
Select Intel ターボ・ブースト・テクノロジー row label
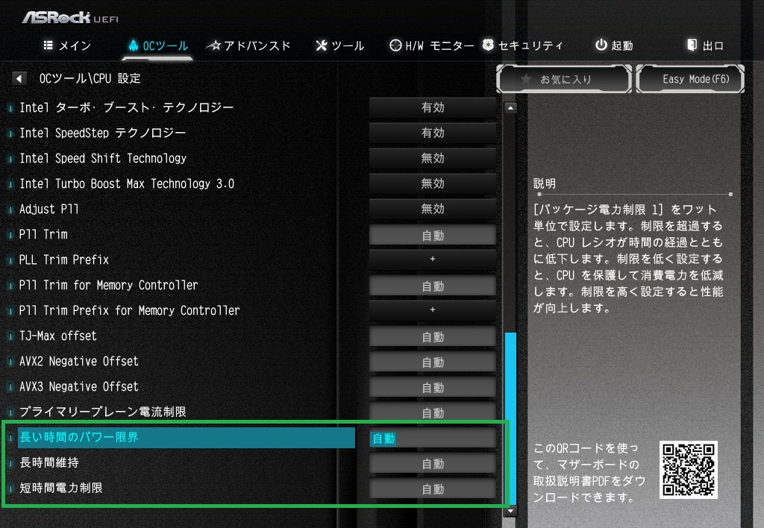[x=127, y=107]
